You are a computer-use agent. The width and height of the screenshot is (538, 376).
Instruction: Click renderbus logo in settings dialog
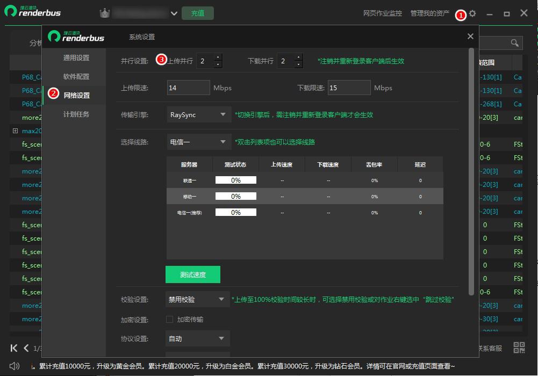click(x=76, y=36)
